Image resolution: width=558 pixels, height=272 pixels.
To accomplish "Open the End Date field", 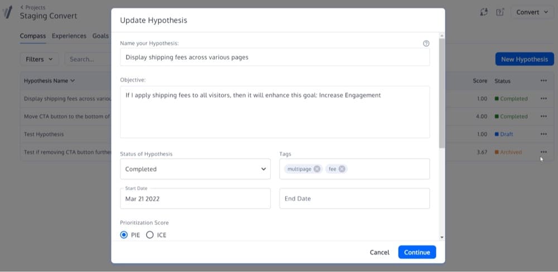I will coord(354,198).
